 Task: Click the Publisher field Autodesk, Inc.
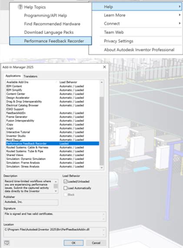[x=31, y=202]
